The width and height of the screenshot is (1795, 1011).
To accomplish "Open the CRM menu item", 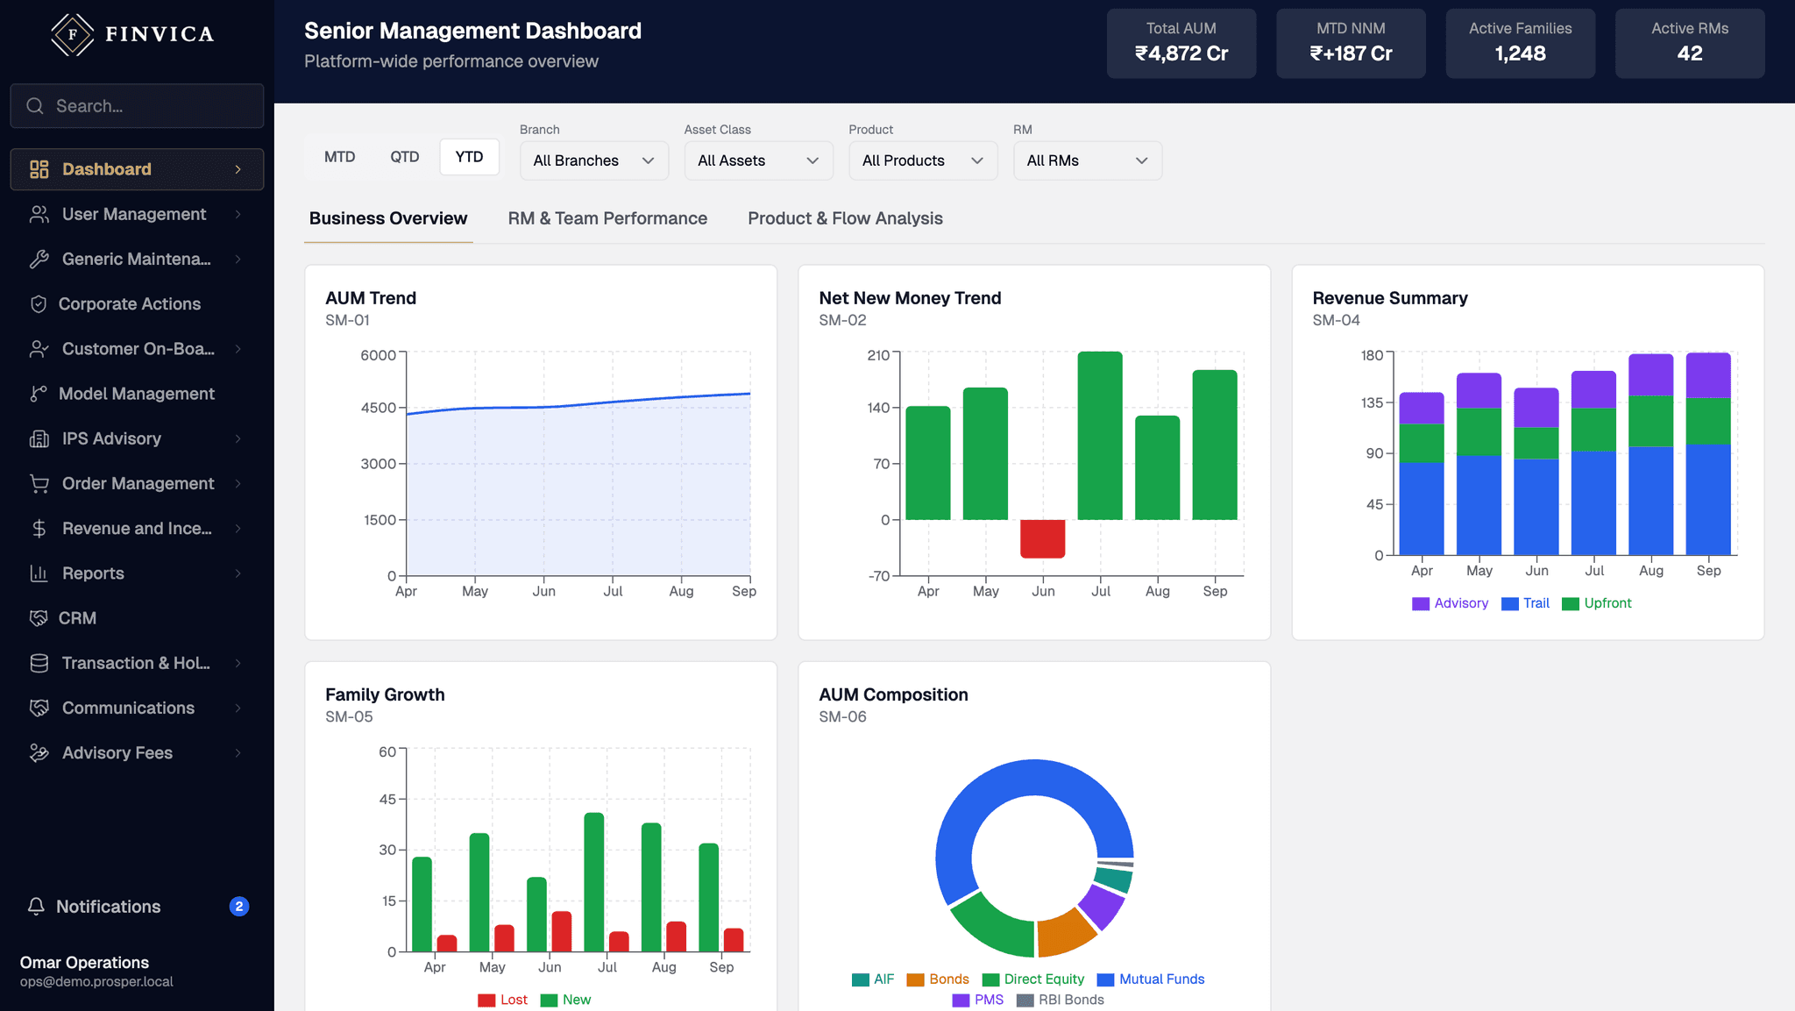I will click(137, 618).
